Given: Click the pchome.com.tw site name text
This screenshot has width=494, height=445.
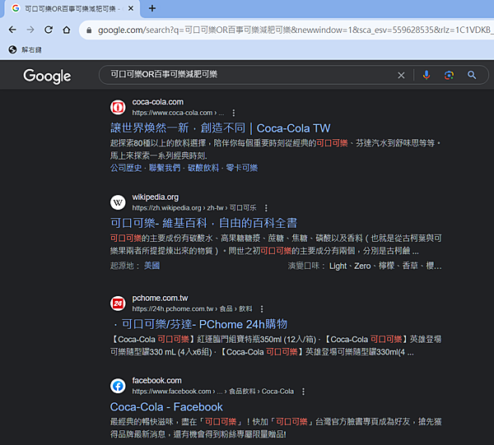Looking at the screenshot, I should point(160,298).
